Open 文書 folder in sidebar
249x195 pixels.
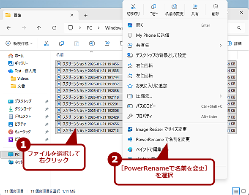click(x=18, y=86)
